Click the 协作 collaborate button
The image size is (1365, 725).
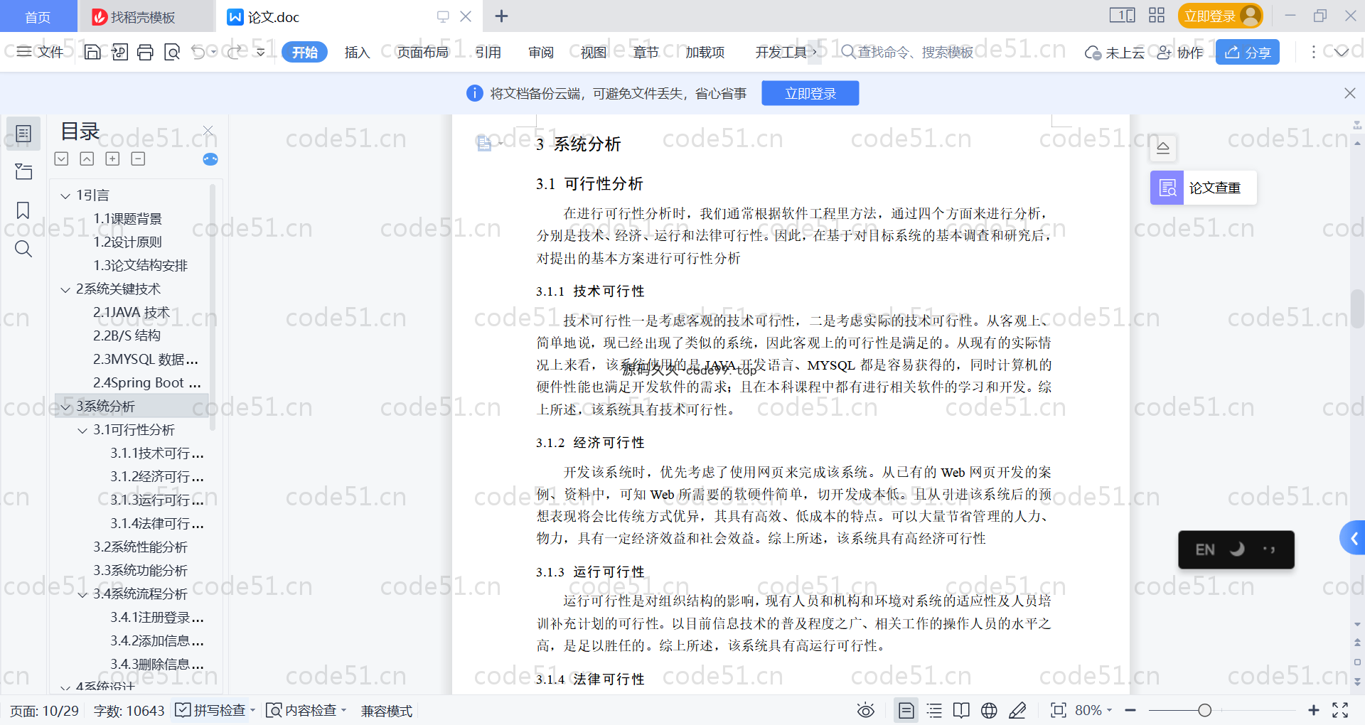tap(1180, 53)
